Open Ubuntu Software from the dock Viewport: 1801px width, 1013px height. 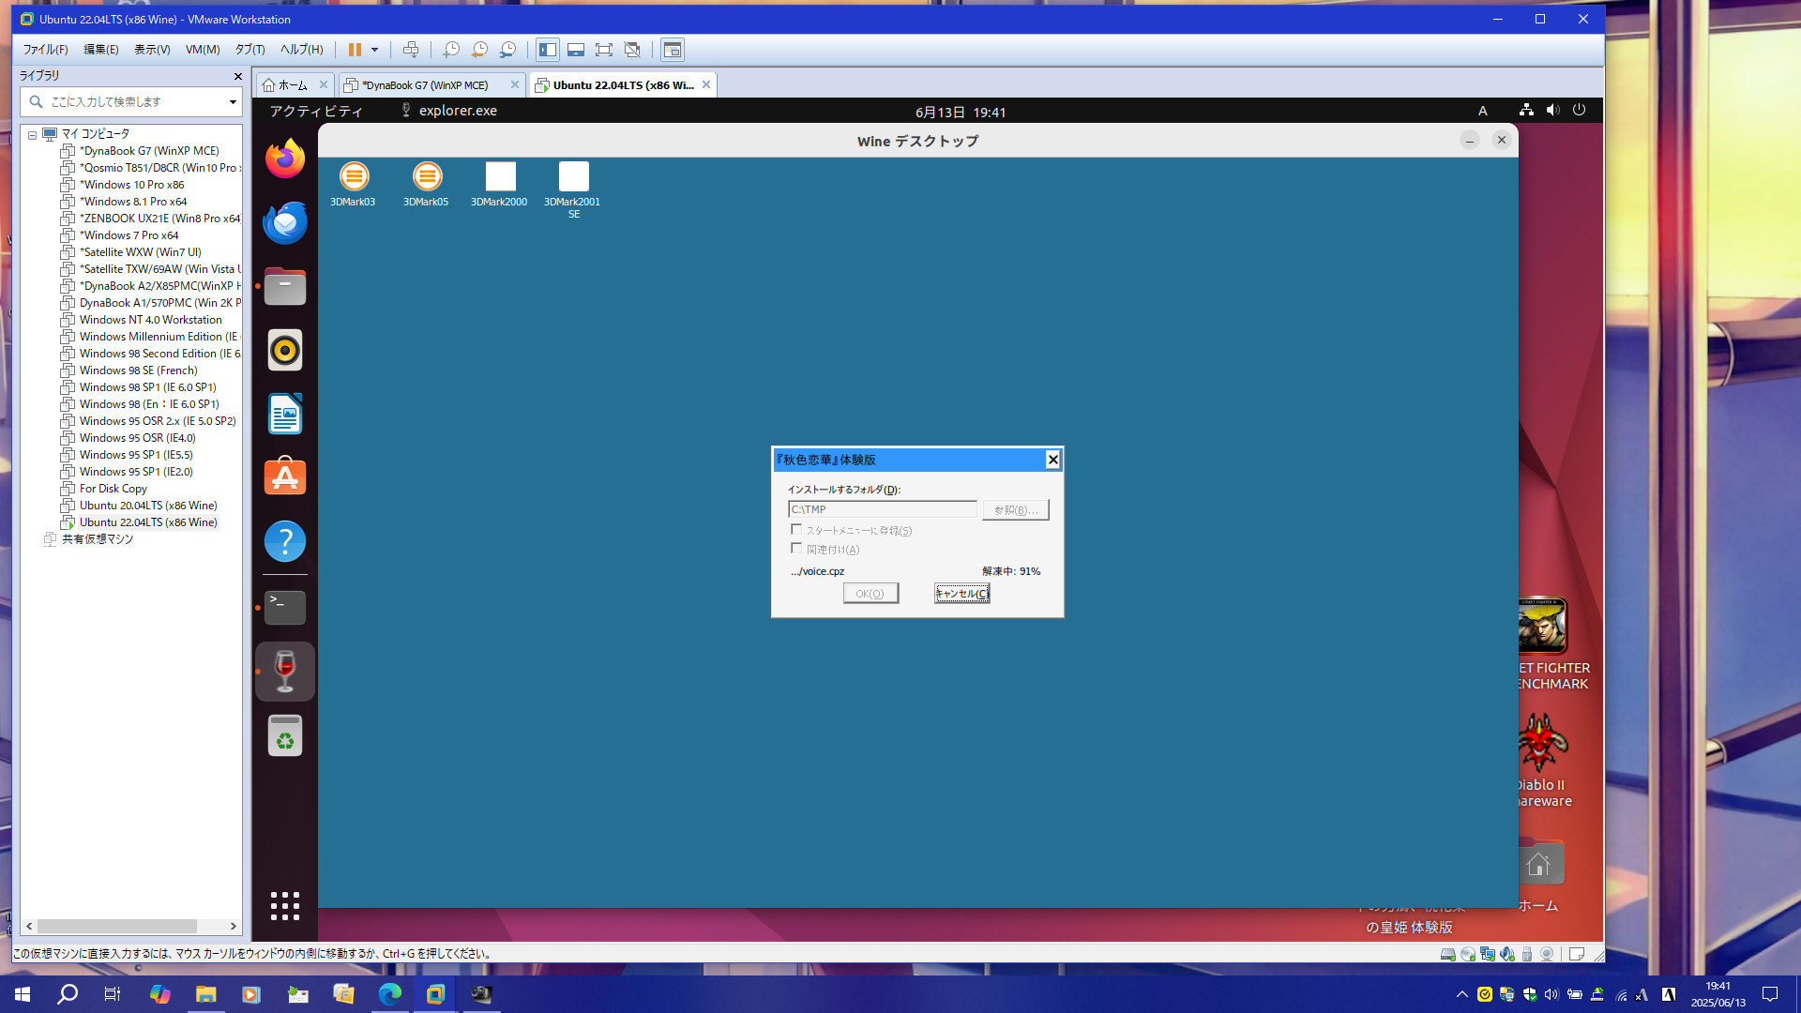click(285, 477)
